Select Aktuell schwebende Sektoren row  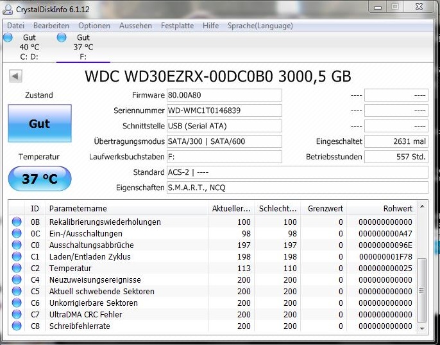click(212, 291)
